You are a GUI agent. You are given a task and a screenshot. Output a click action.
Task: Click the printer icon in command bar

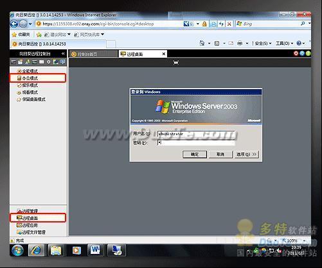(240, 44)
